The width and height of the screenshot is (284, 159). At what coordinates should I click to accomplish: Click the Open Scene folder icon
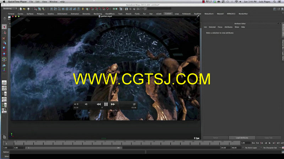(24, 9)
